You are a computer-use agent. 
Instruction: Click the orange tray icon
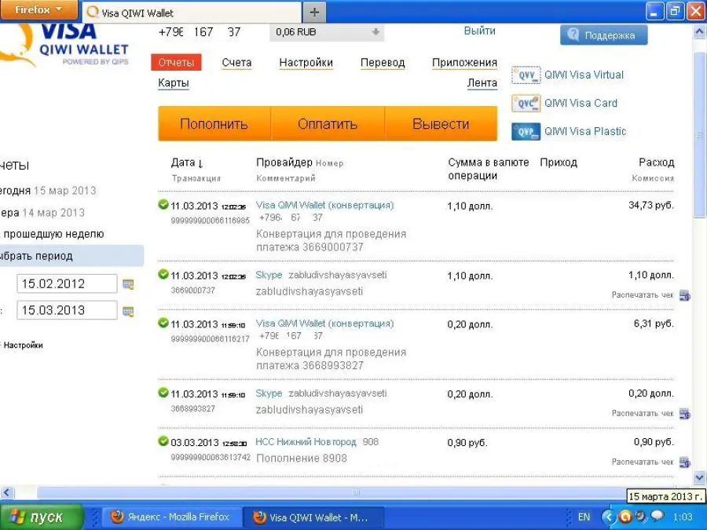[x=625, y=517]
